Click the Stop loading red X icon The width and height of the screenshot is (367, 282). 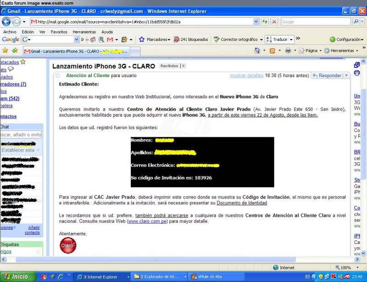point(274,22)
